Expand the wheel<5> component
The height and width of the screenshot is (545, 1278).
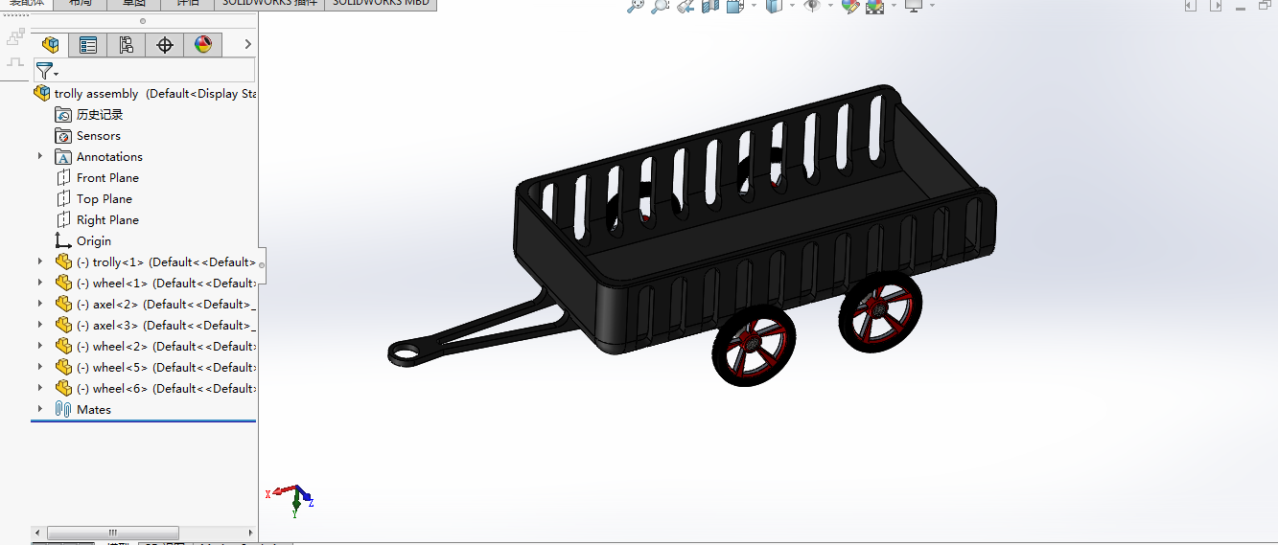40,367
